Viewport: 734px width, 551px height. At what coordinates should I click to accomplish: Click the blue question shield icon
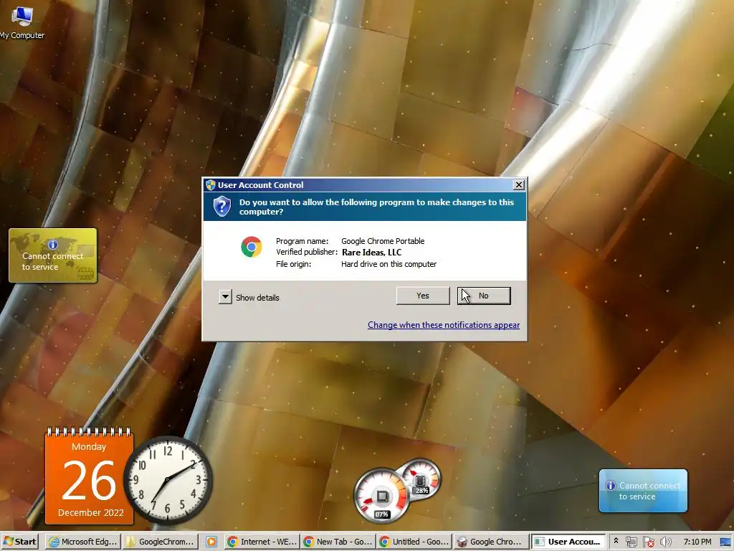[x=222, y=206]
